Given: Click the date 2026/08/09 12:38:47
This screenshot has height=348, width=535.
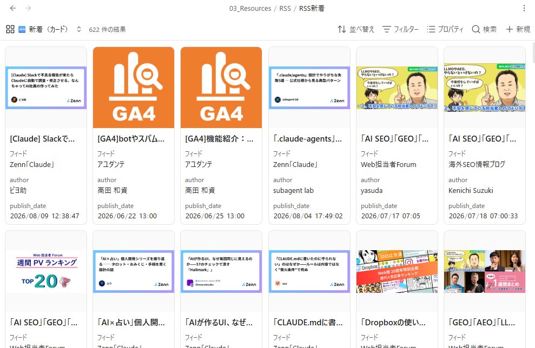Looking at the screenshot, I should point(45,216).
